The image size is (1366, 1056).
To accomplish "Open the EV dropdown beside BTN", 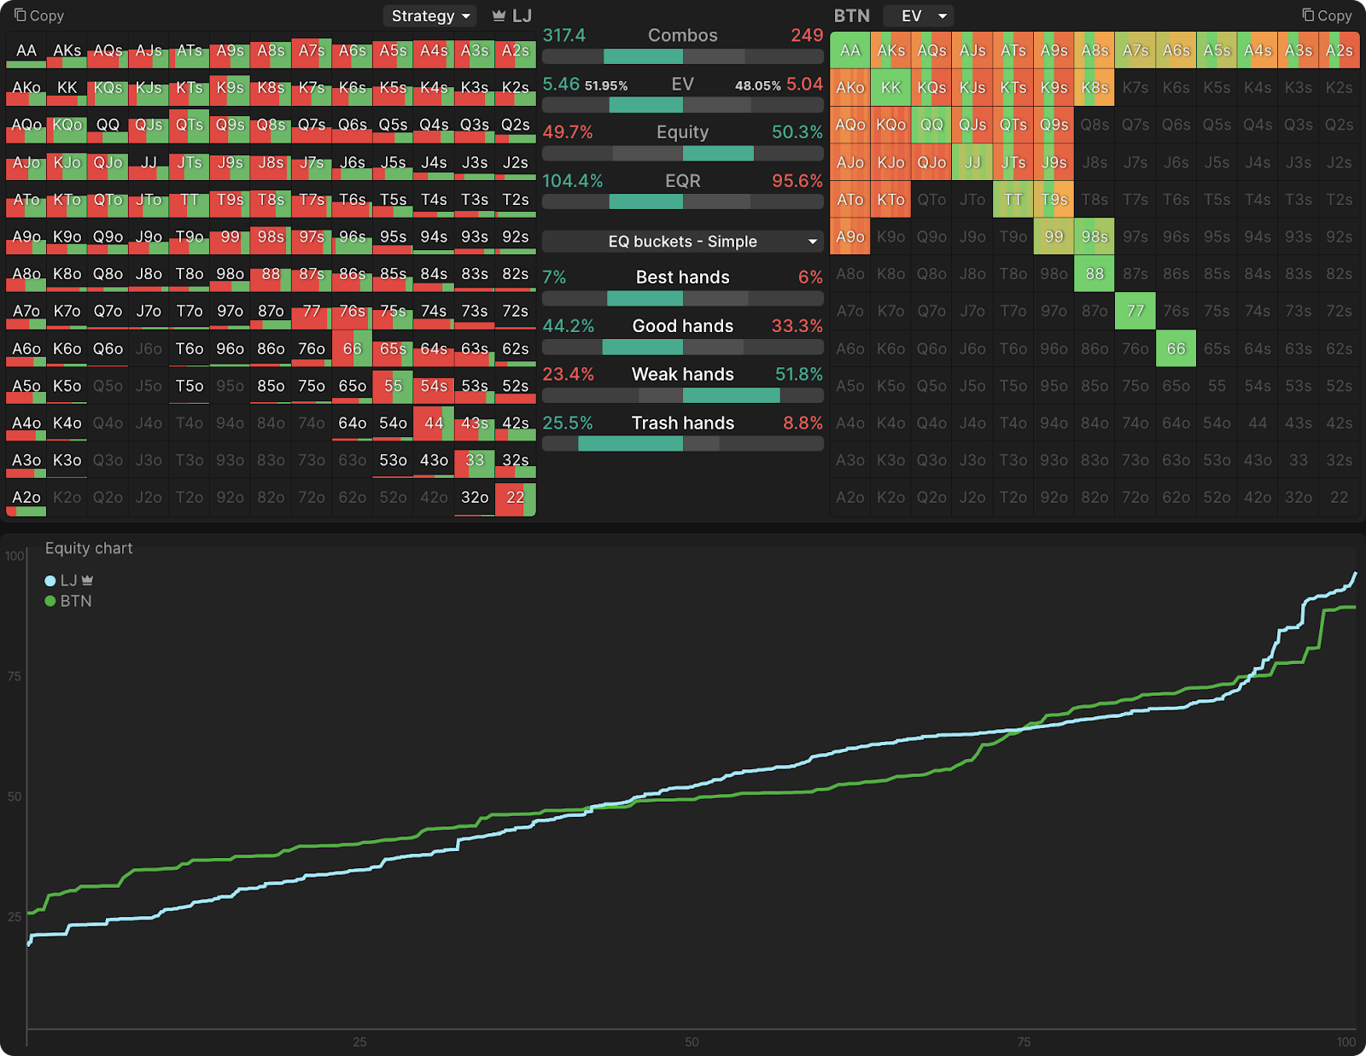I will coord(918,16).
